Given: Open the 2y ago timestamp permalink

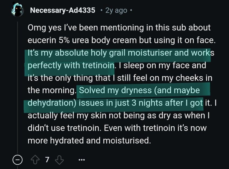Looking at the screenshot, I should point(116,10).
